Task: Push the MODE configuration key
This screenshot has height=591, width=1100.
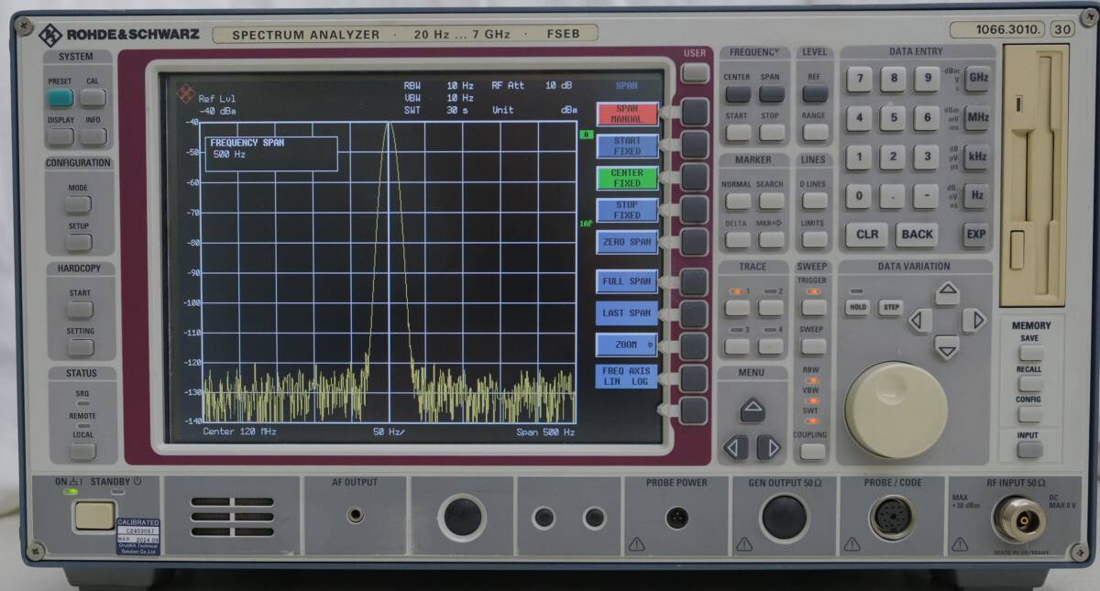Action: (78, 204)
